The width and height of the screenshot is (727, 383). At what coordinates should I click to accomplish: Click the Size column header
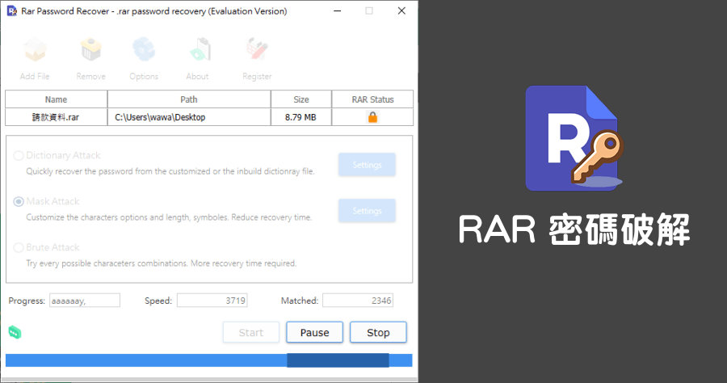tap(301, 99)
